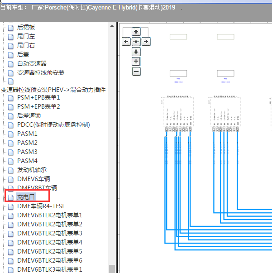This screenshot has height=273, width=272.
Task: Click the page icon next to 发动机轴承
Action: 11,170
